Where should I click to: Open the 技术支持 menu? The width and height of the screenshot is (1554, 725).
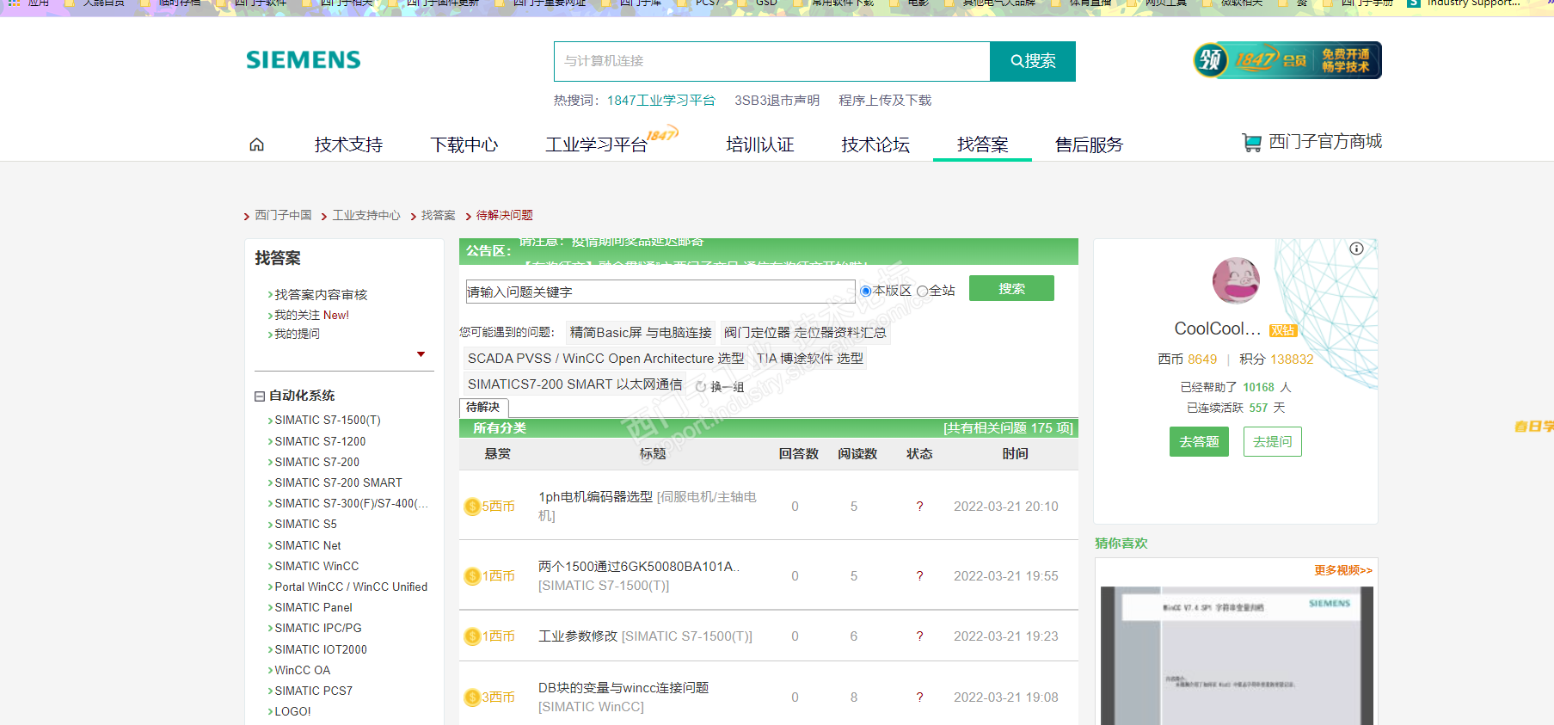pos(348,144)
